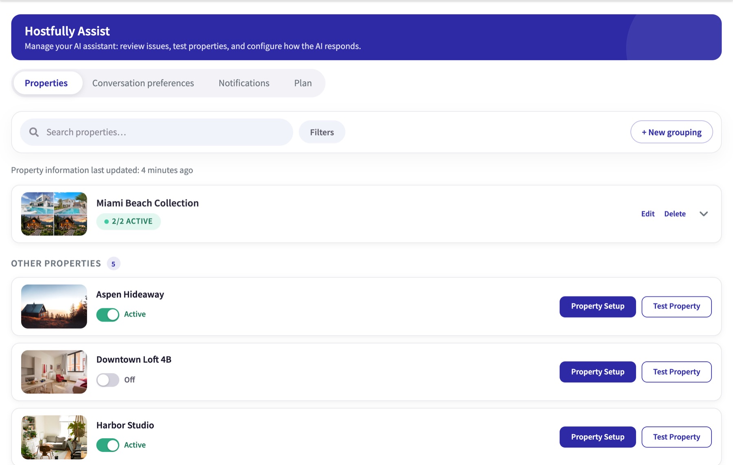Edit the Miami Beach Collection grouping

[648, 214]
